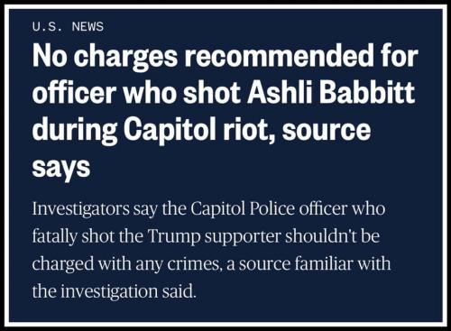This screenshot has width=451, height=331.
Task: Click the word 'Trump' in the summary
Action: tap(174, 236)
